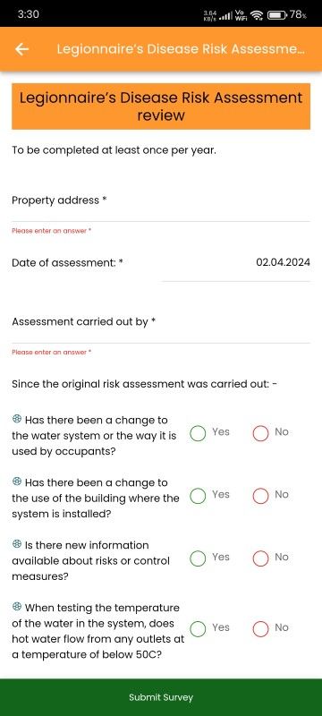This screenshot has height=716, width=322.
Task: Open the date of assessment picker
Action: [236, 266]
